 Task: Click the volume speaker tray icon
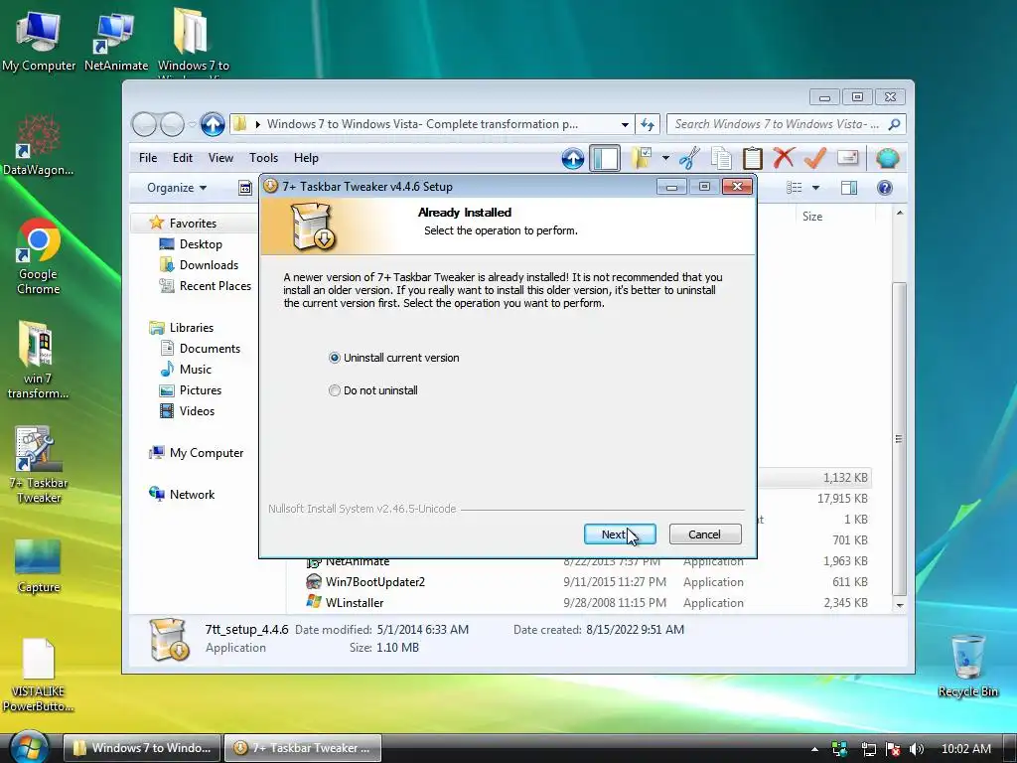(917, 749)
